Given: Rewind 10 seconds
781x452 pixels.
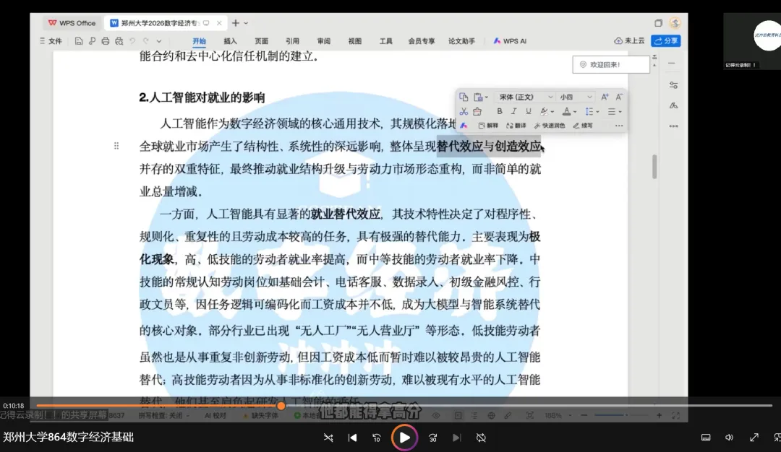Looking at the screenshot, I should coord(377,438).
